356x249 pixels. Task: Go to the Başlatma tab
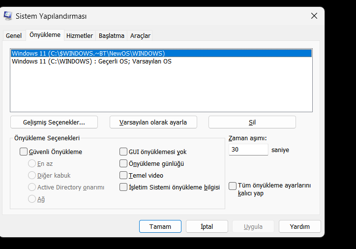click(112, 35)
